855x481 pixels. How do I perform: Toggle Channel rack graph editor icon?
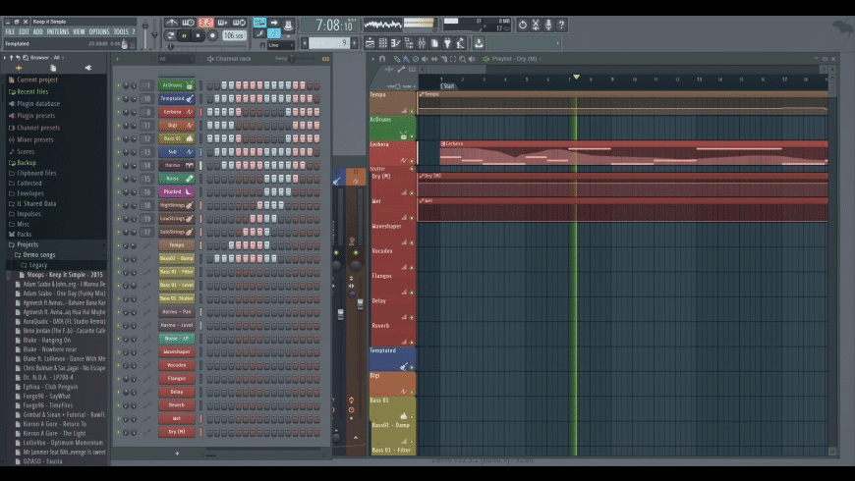[x=325, y=59]
